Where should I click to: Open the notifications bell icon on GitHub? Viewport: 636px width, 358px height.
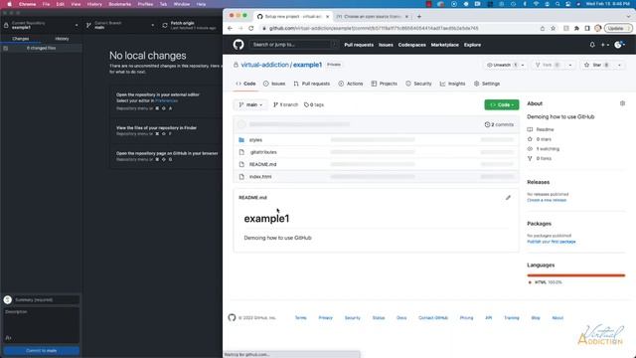[592, 45]
